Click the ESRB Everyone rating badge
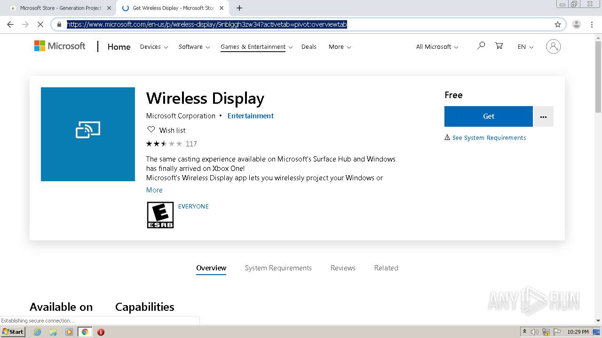The height and width of the screenshot is (338, 602). tap(160, 215)
